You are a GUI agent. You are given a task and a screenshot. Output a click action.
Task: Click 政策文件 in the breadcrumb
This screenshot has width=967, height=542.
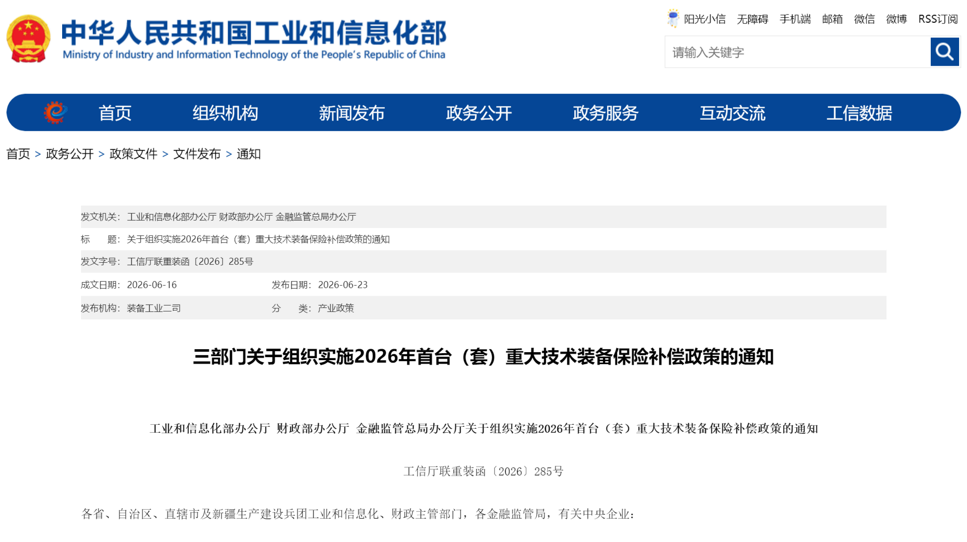[133, 154]
